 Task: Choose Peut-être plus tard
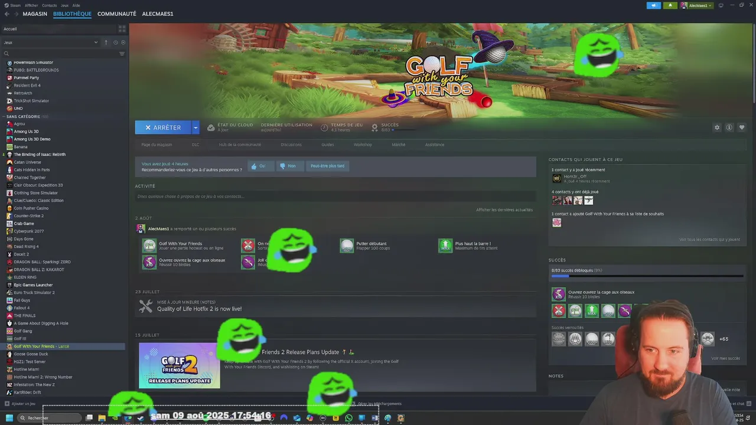(328, 166)
